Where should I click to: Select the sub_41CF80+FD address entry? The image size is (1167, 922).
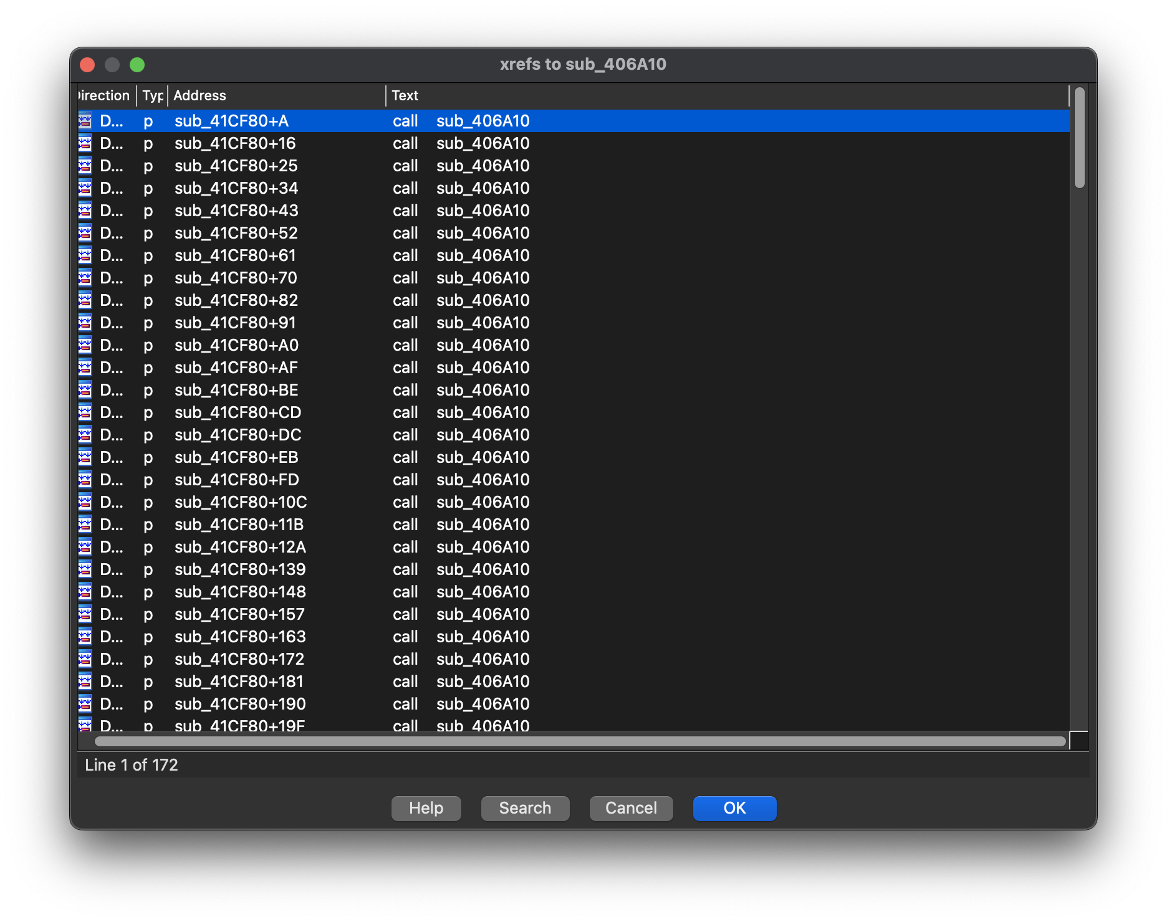coord(237,480)
